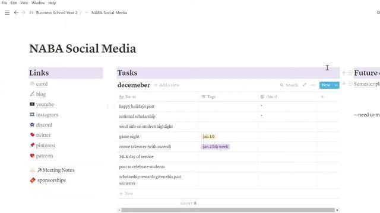Image resolution: width=380 pixels, height=213 pixels.
Task: Click the 'jan 25th week' tag
Action: click(x=216, y=147)
